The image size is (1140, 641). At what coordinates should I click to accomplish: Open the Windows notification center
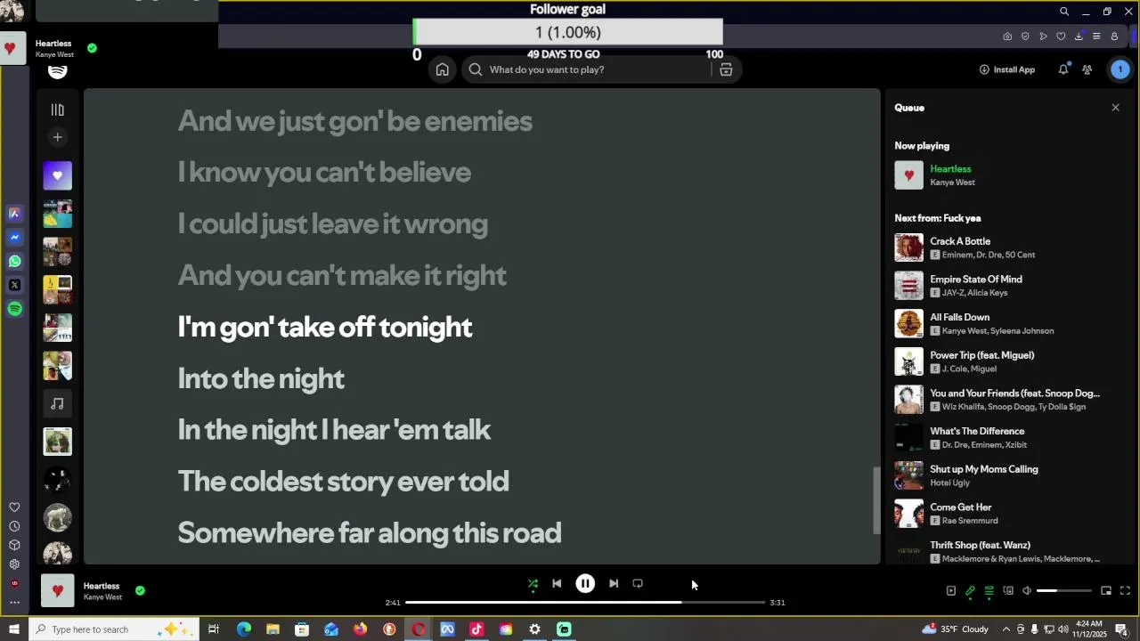coord(1122,629)
